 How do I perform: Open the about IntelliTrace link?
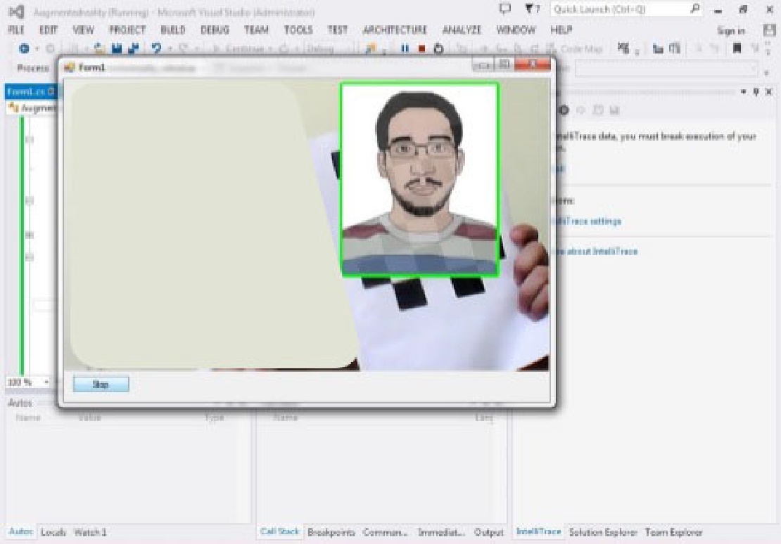596,252
